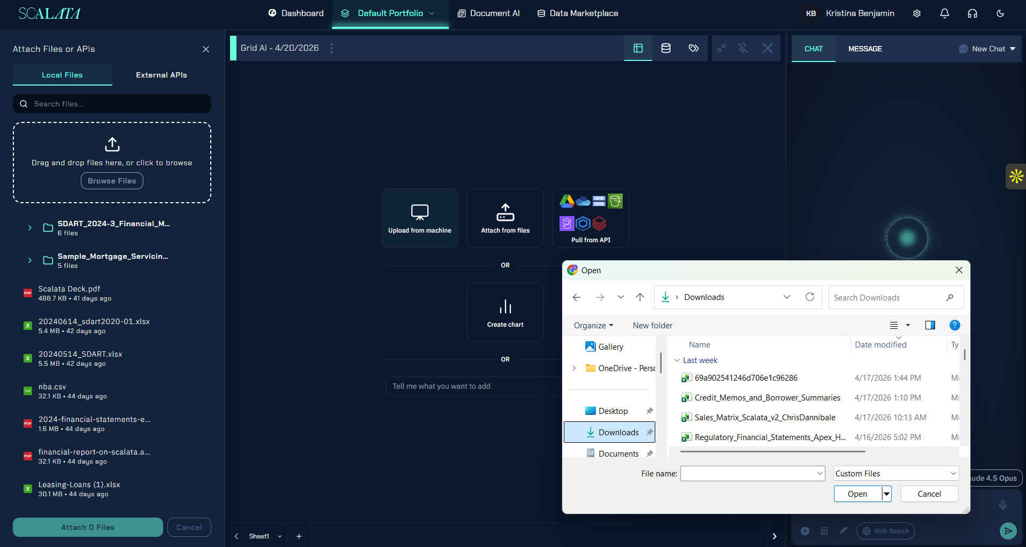The image size is (1026, 547).
Task: Switch to the External APIs tab
Action: click(x=162, y=75)
